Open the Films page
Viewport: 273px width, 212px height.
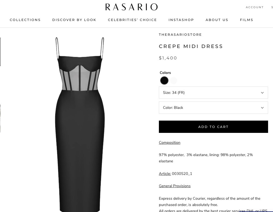point(246,20)
